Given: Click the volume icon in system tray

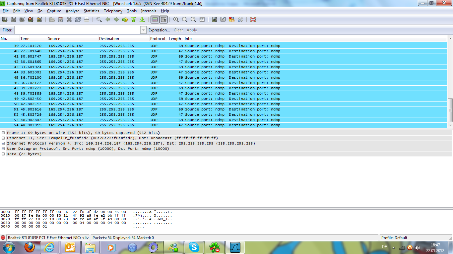Looking at the screenshot, I should tap(418, 247).
